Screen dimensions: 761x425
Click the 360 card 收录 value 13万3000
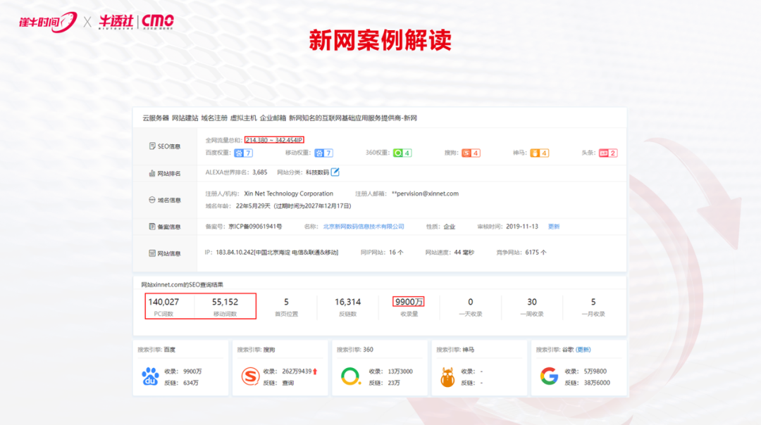point(400,372)
